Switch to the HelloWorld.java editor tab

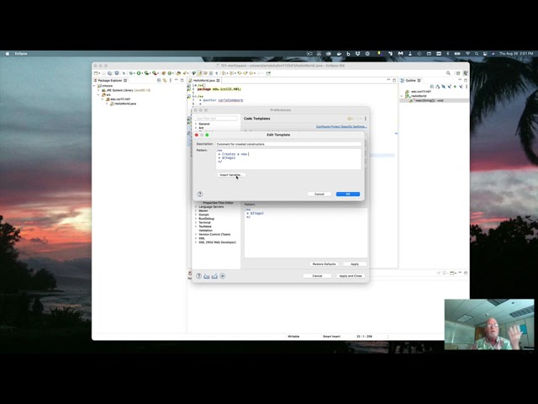point(203,81)
